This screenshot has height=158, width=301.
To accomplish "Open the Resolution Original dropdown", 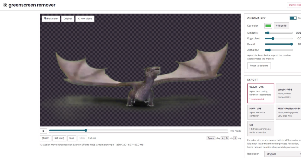I will (283, 154).
